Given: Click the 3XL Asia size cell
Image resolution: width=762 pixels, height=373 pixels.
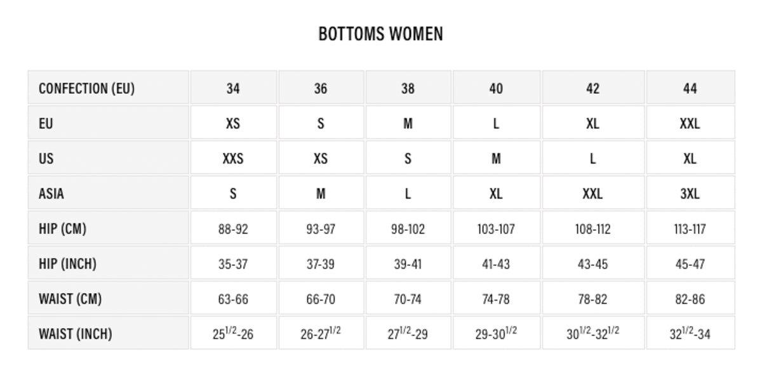Looking at the screenshot, I should [x=690, y=193].
